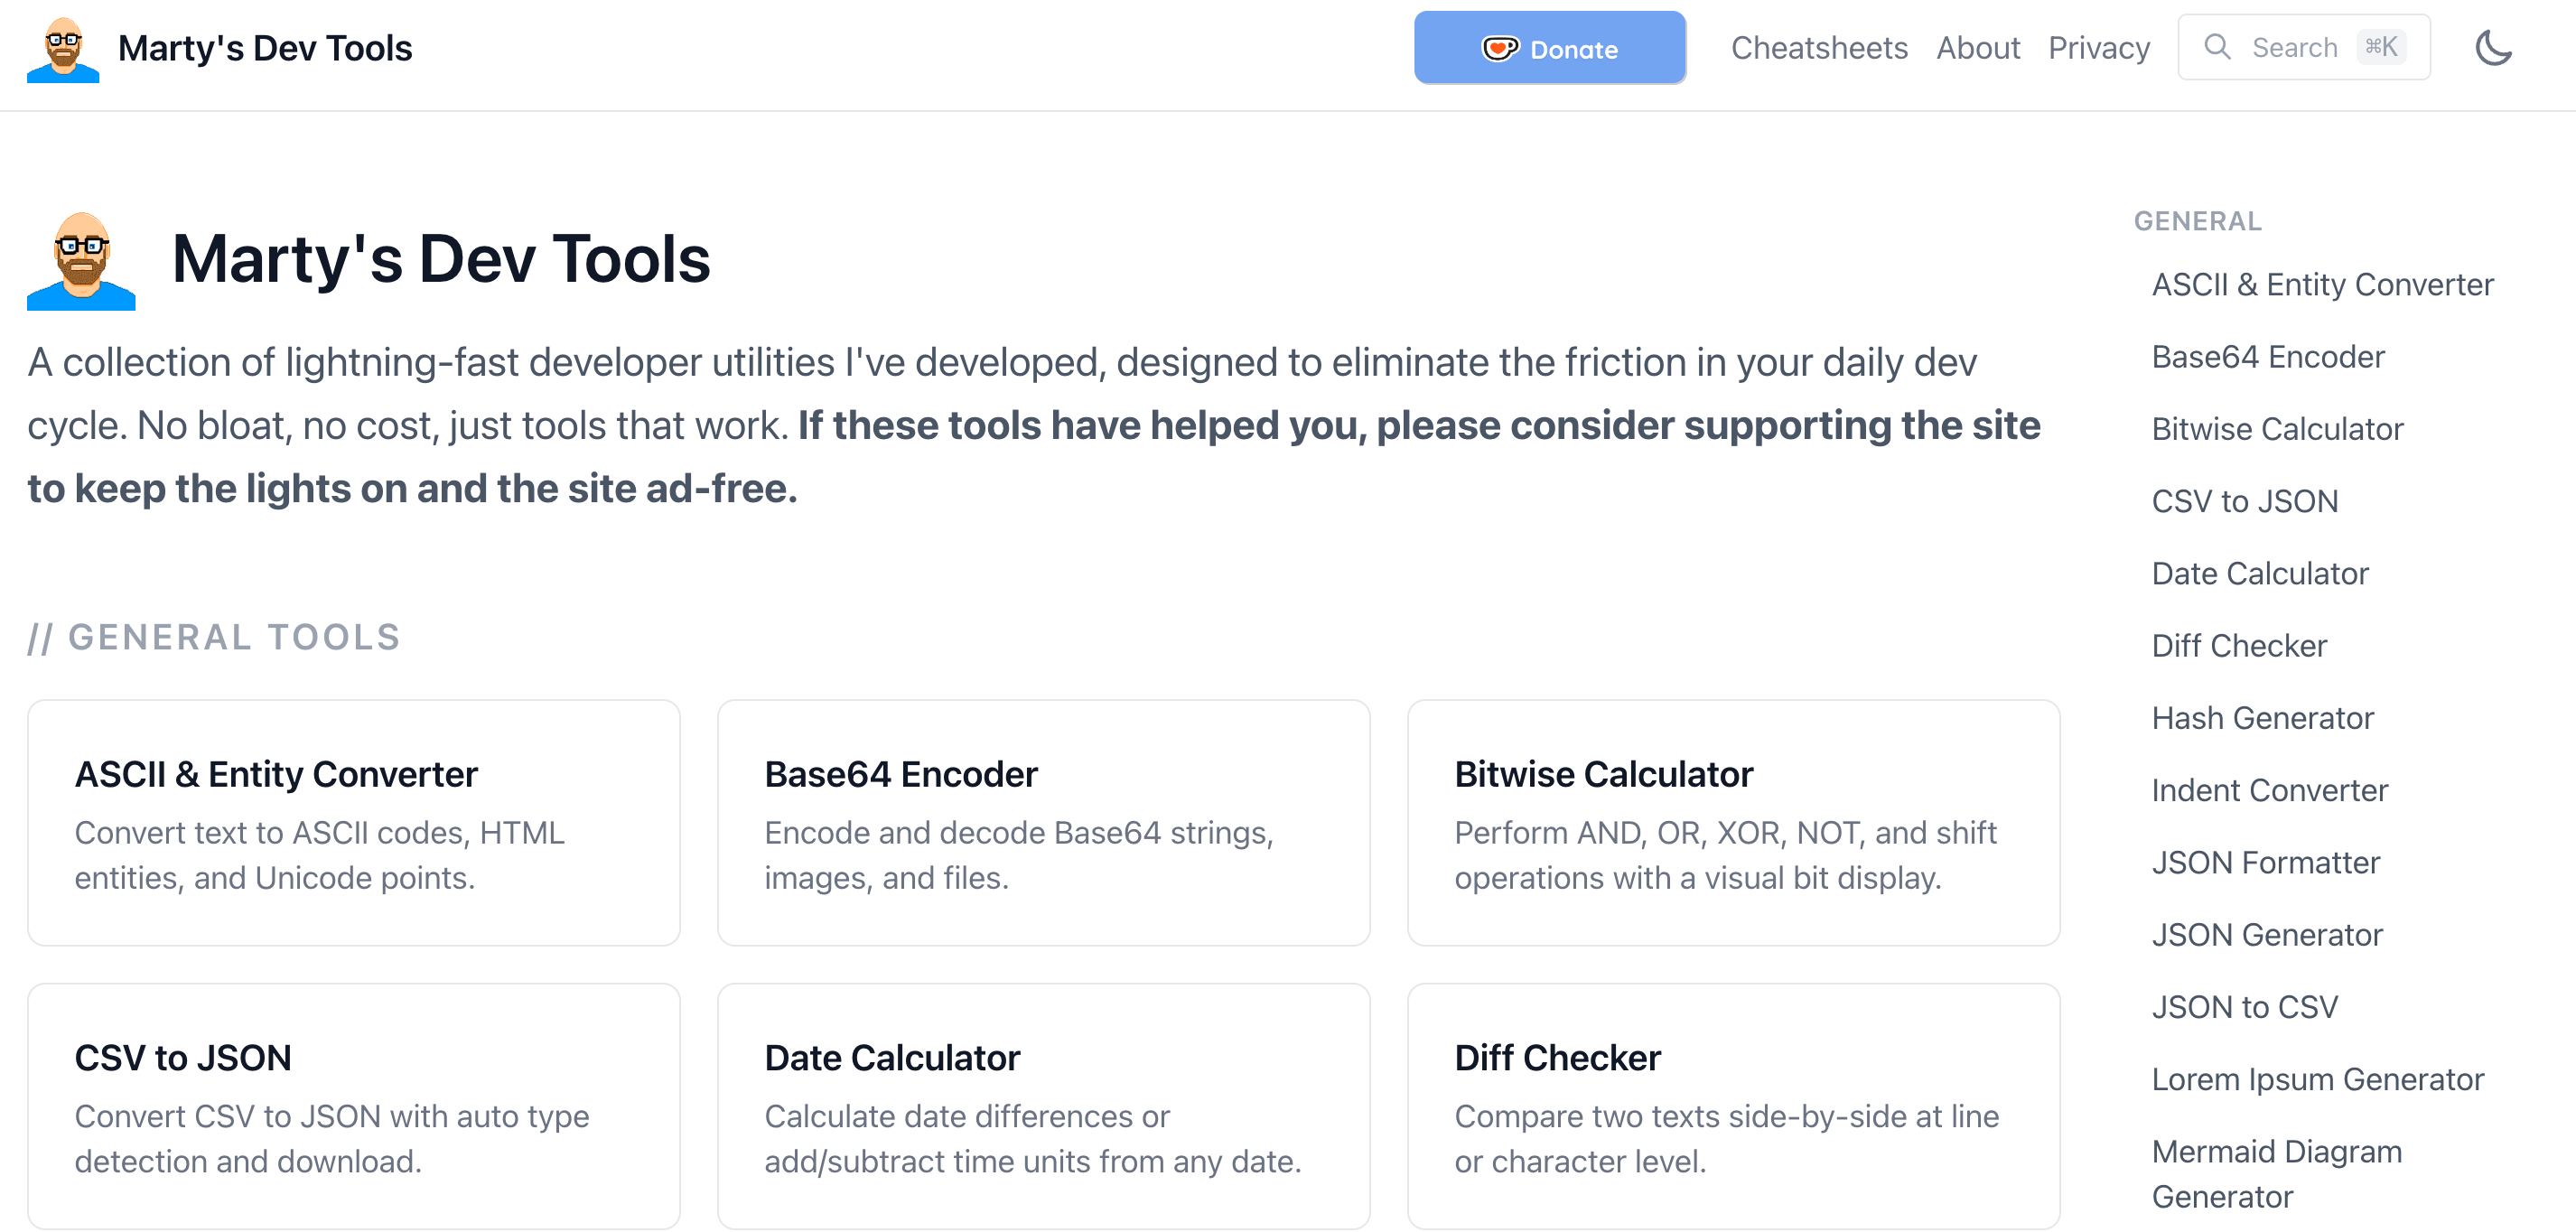The height and width of the screenshot is (1232, 2576).
Task: Click the Marty avatar logo in header
Action: pos(63,49)
